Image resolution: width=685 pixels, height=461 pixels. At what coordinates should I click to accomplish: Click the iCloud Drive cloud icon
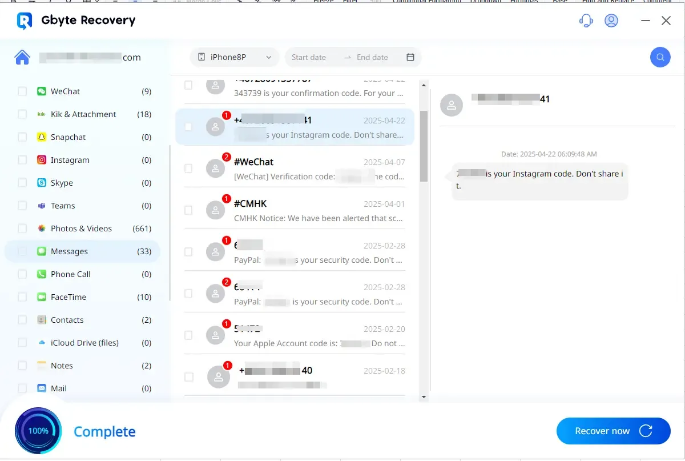point(42,343)
